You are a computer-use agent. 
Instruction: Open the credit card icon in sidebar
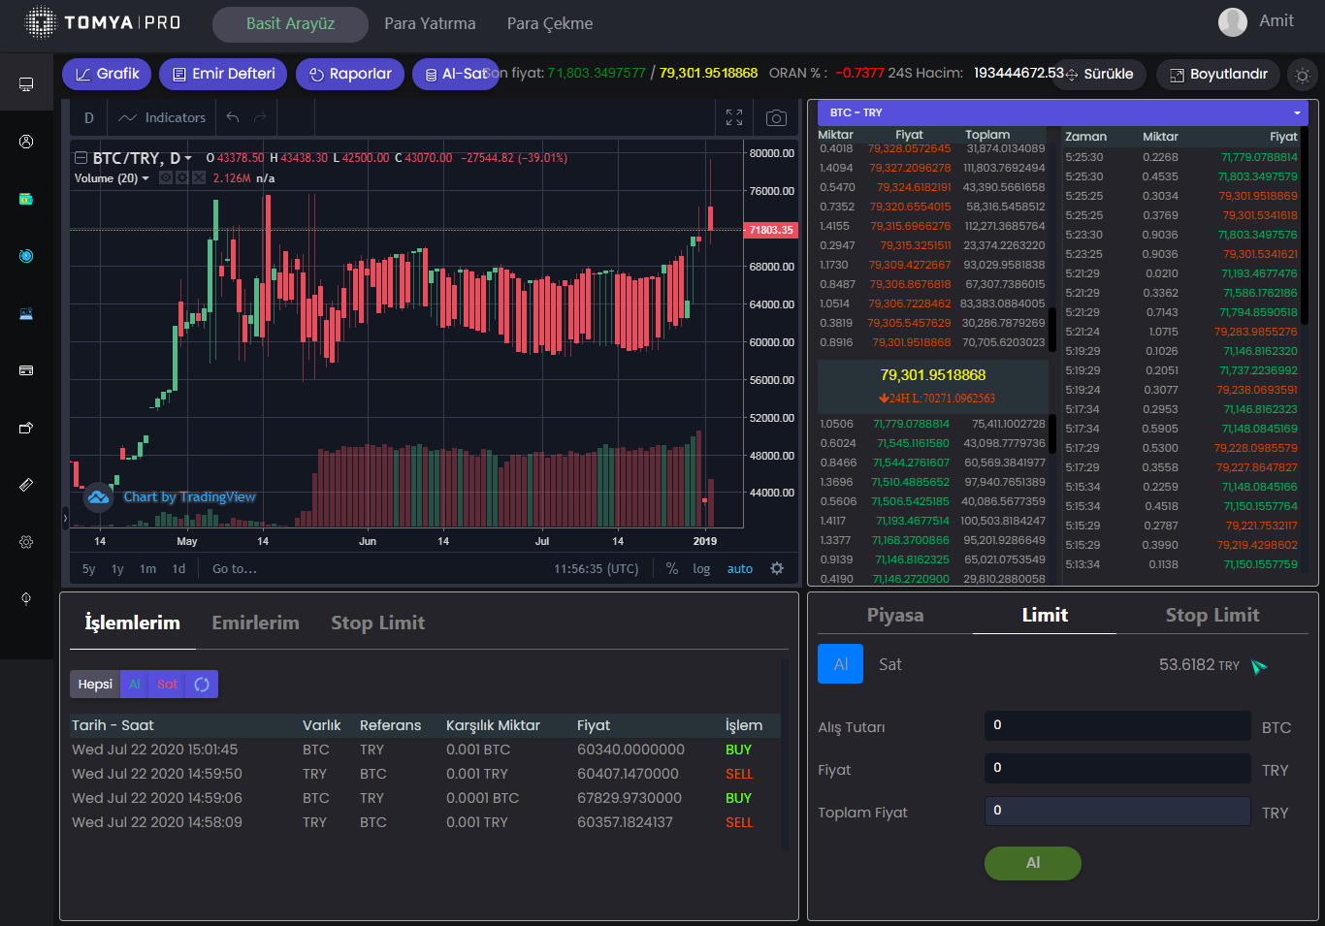pyautogui.click(x=26, y=370)
